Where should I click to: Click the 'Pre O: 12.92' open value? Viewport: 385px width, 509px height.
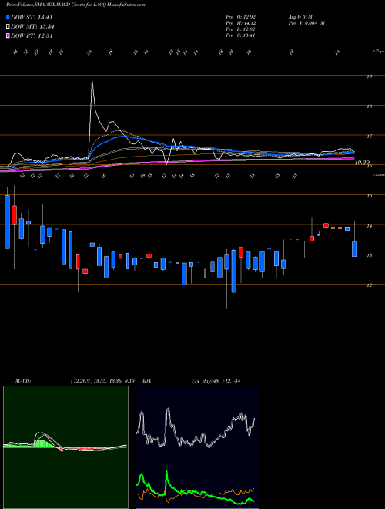(242, 16)
